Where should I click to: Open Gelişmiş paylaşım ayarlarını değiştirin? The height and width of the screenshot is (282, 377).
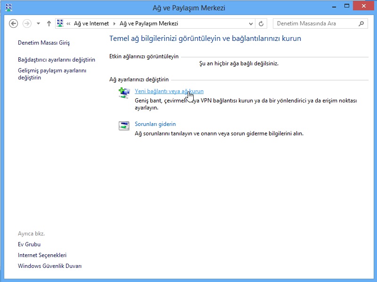(x=52, y=74)
